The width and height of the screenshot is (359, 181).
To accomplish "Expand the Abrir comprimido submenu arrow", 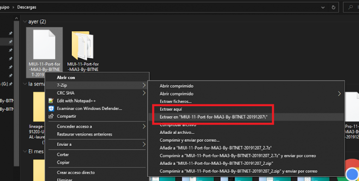I will (x=339, y=94).
